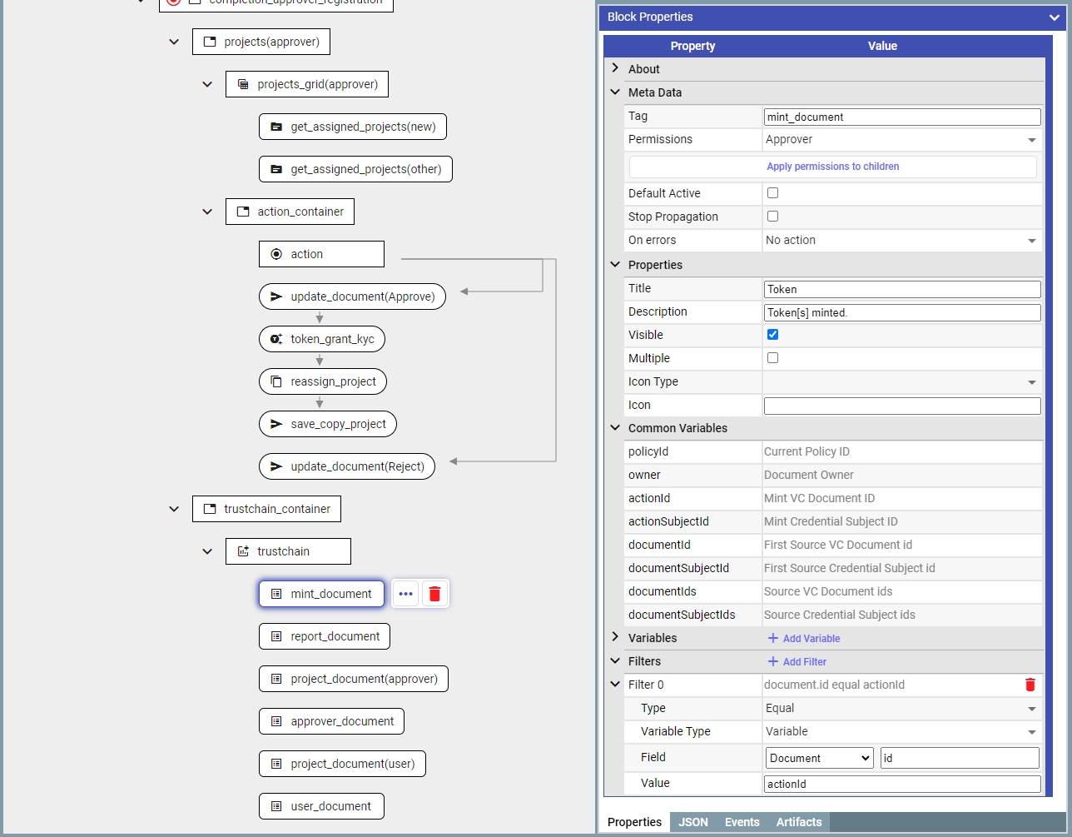Switch to the JSON tab
1072x837 pixels.
click(693, 822)
